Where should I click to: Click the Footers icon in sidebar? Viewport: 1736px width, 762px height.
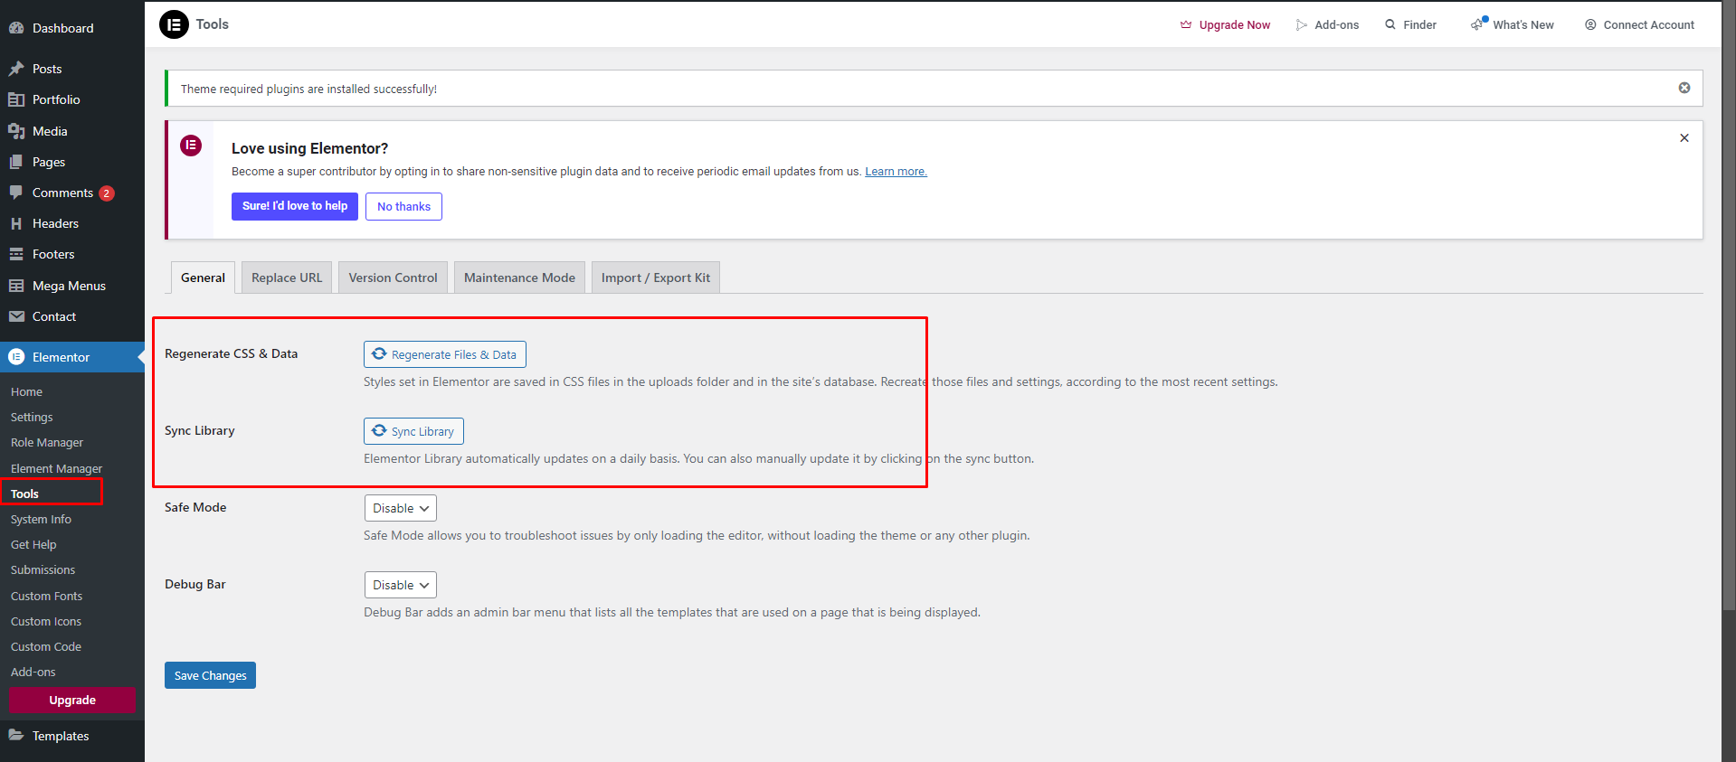coord(16,254)
